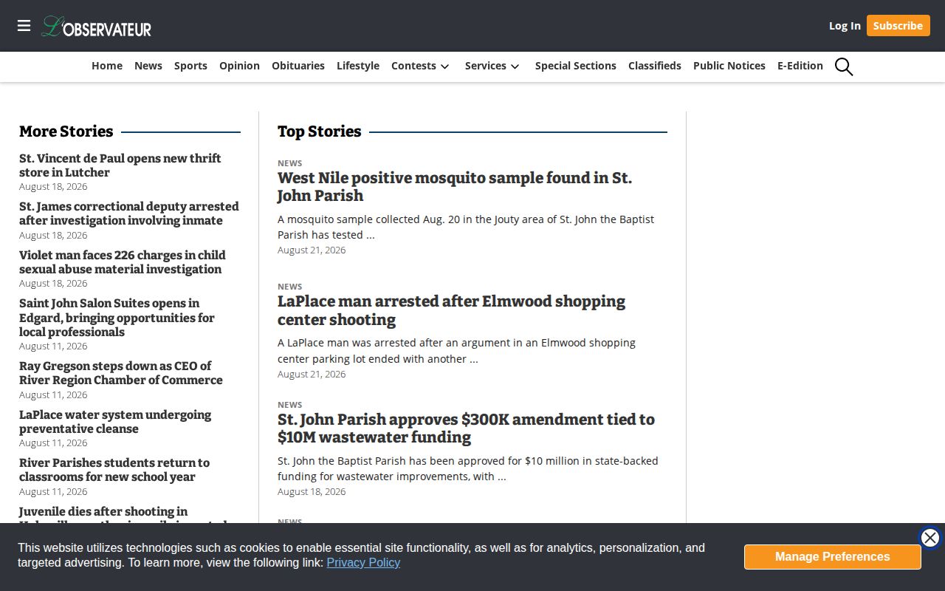The width and height of the screenshot is (945, 591).
Task: Click the Top Stories heading
Action: point(319,131)
